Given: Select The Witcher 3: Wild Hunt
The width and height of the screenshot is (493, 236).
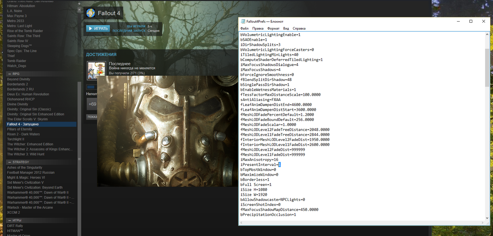Looking at the screenshot, I should click(26, 154).
